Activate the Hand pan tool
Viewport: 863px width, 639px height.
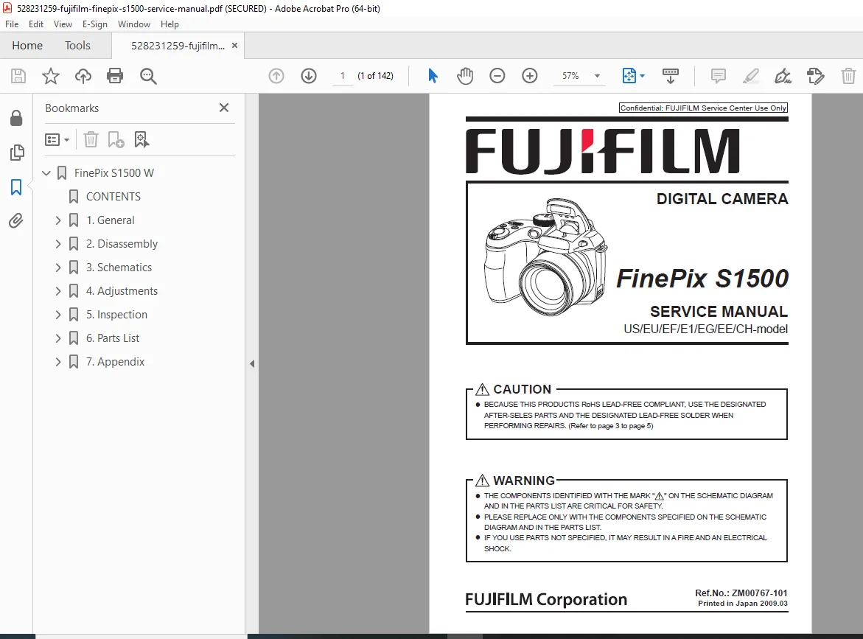(x=465, y=76)
